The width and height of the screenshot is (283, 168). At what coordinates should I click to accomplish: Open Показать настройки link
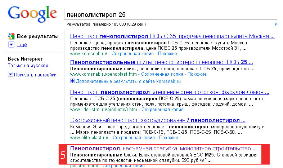pyautogui.click(x=35, y=75)
